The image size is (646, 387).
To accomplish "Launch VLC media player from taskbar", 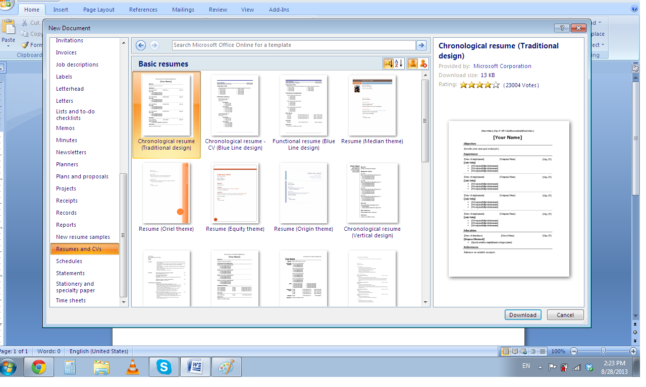I will point(133,367).
